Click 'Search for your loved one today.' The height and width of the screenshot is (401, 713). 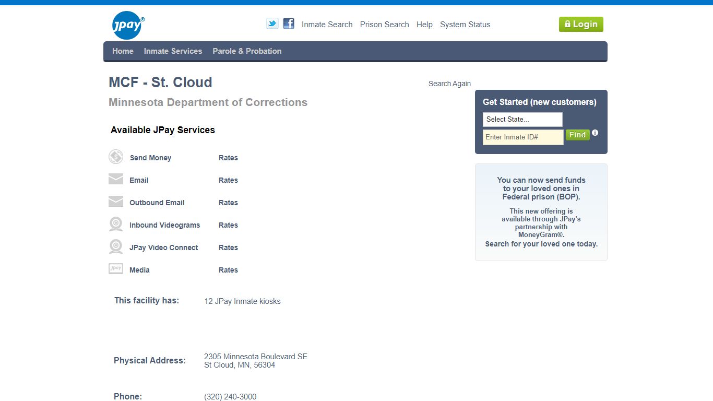[541, 244]
